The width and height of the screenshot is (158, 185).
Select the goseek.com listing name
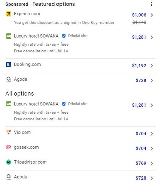(x=26, y=147)
